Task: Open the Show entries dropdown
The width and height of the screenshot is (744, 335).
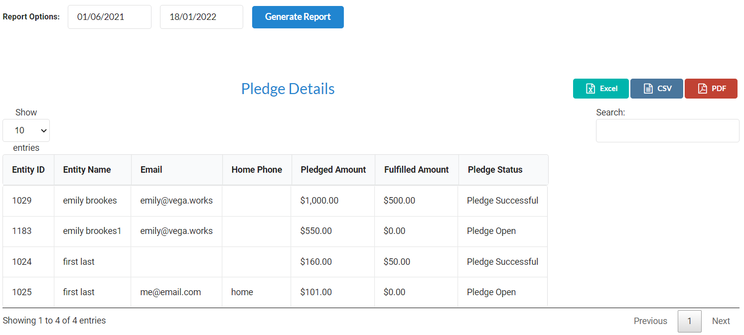Action: coord(26,130)
